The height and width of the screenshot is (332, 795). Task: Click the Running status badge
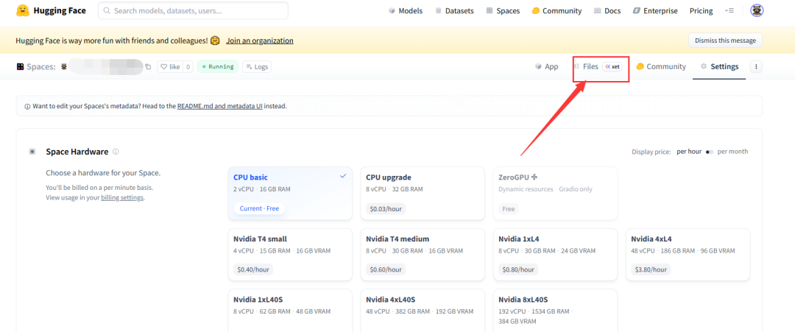pyautogui.click(x=217, y=66)
